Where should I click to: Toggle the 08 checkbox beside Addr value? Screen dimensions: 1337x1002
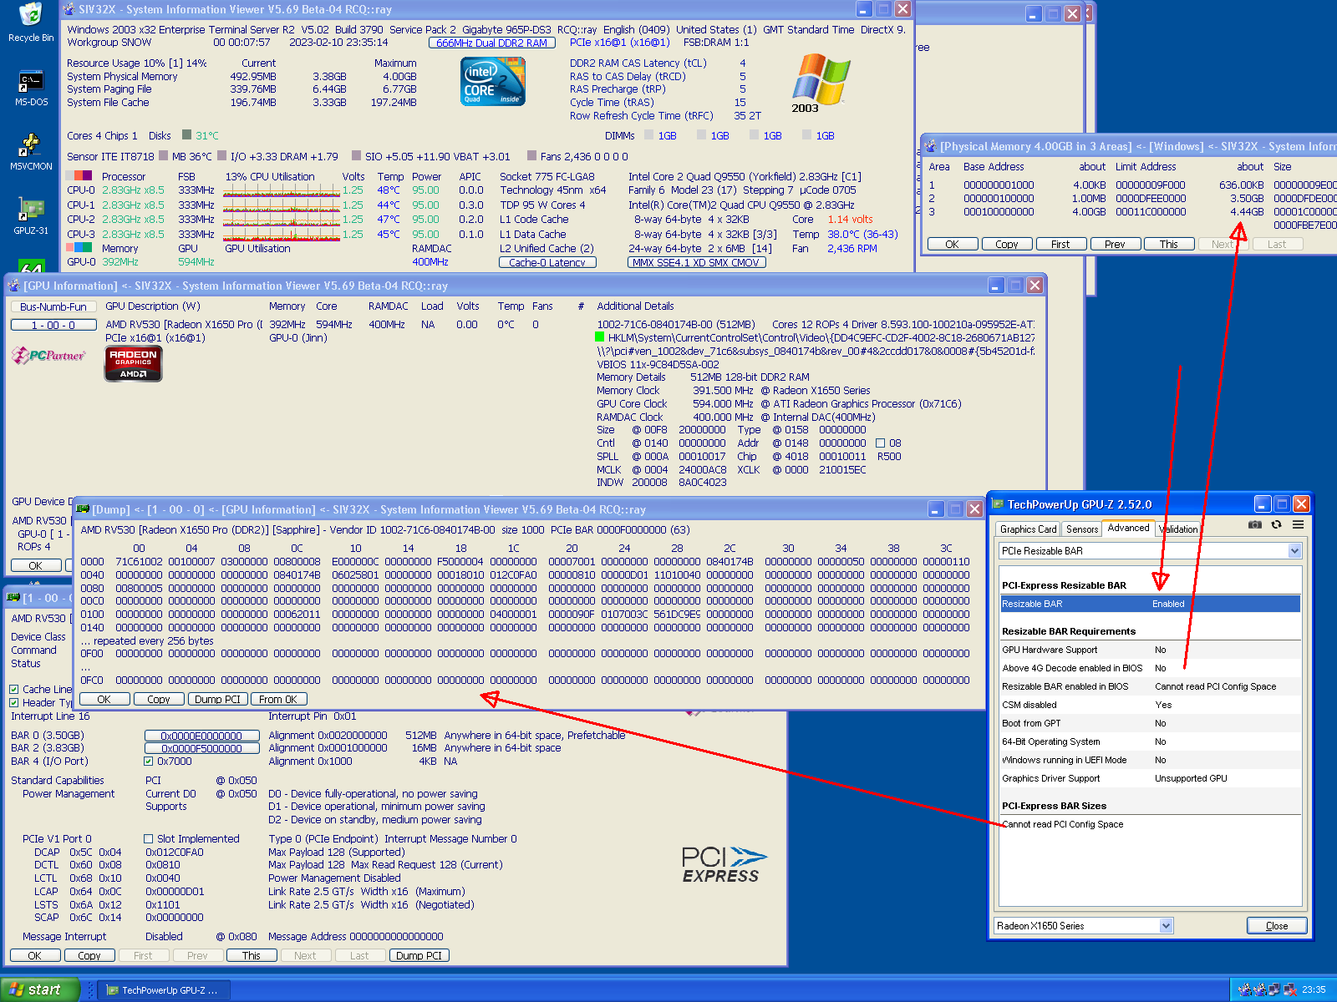coord(880,443)
